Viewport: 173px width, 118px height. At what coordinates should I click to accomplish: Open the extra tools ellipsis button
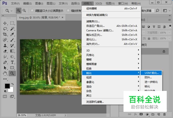5,79
